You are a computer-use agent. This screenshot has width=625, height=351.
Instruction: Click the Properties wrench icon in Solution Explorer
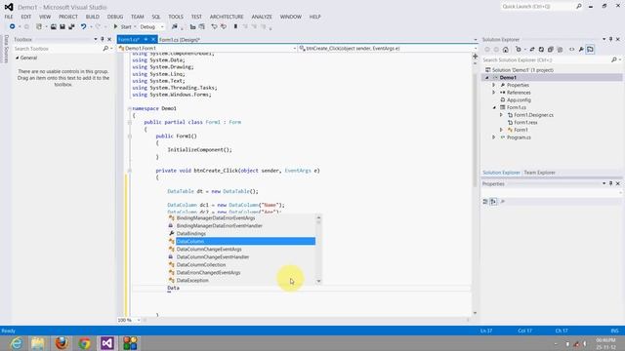click(581, 50)
